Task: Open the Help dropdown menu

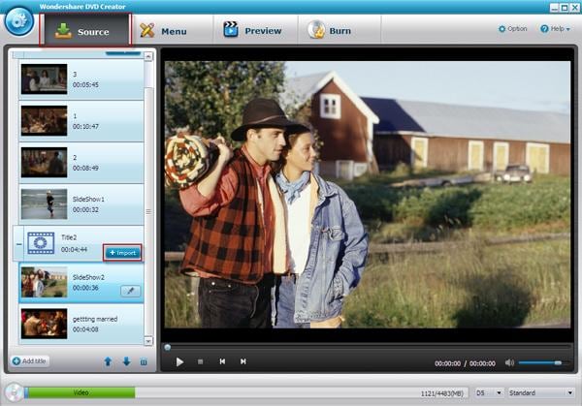Action: click(556, 29)
